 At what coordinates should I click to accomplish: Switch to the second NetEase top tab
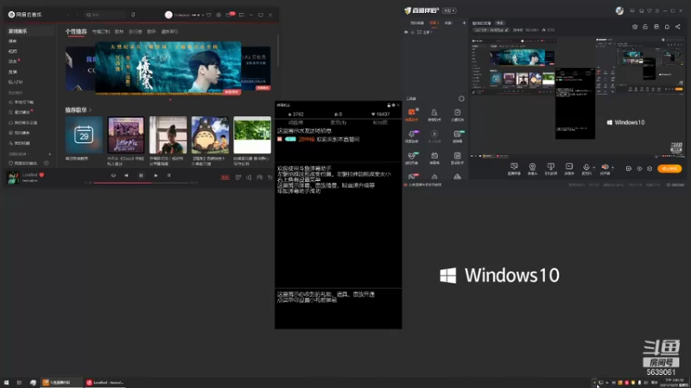(101, 32)
